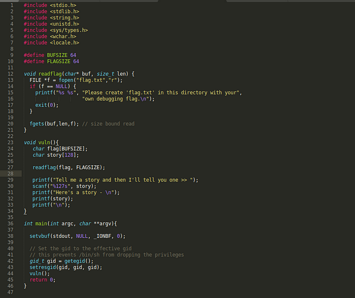The width and height of the screenshot is (355, 298).
Task: Click the FLAGSIZE macro name in its #define
Action: click(59, 61)
